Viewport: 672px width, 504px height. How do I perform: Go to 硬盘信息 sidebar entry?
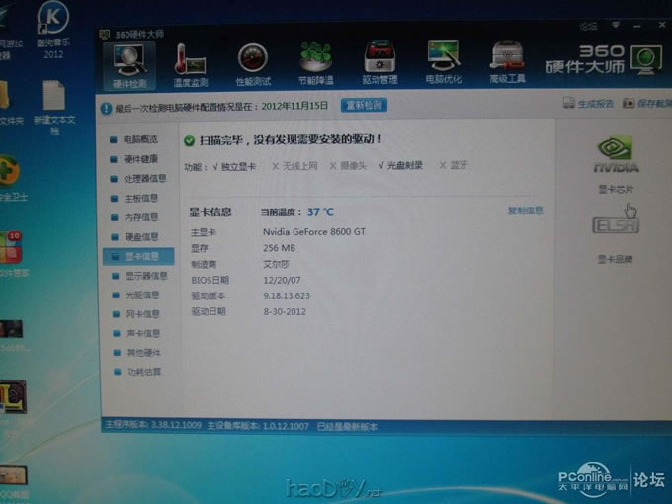(139, 237)
